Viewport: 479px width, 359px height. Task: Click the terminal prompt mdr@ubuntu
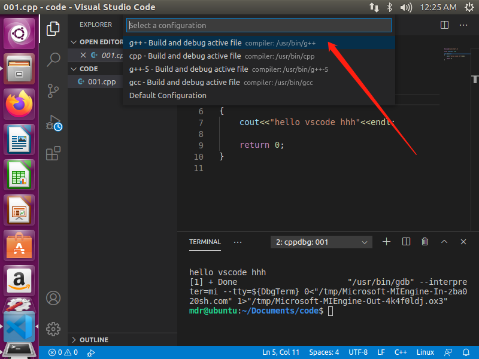[x=213, y=311]
